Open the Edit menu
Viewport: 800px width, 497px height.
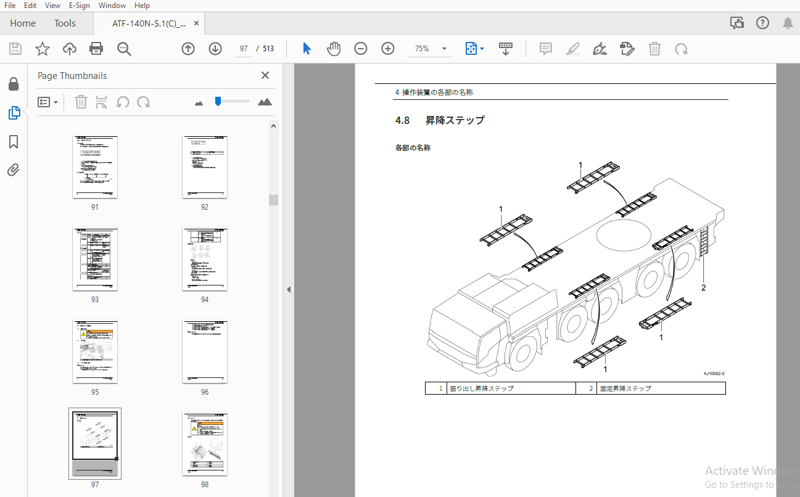pyautogui.click(x=30, y=5)
